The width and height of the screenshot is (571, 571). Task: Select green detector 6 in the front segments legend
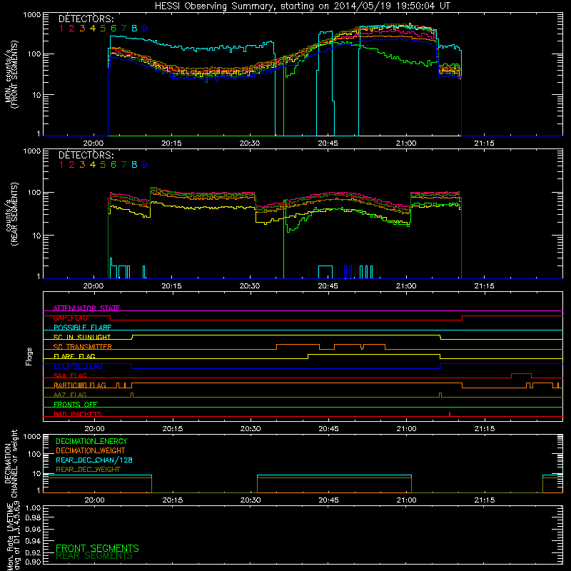click(x=113, y=29)
